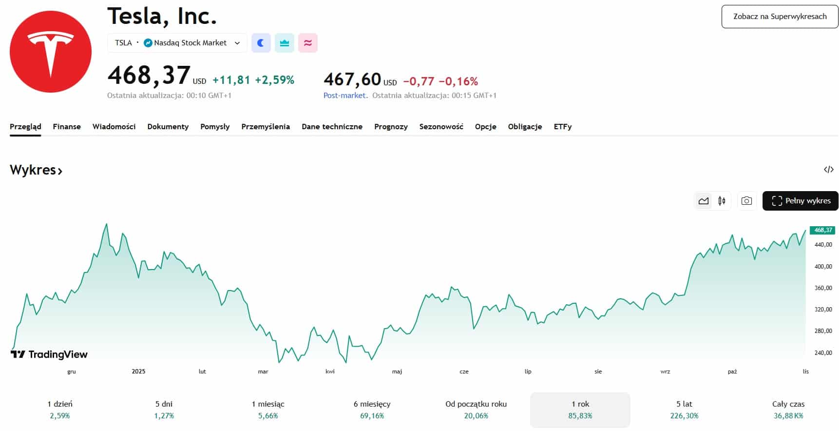
Task: Click the TradingView logo on chart
Action: tap(49, 354)
